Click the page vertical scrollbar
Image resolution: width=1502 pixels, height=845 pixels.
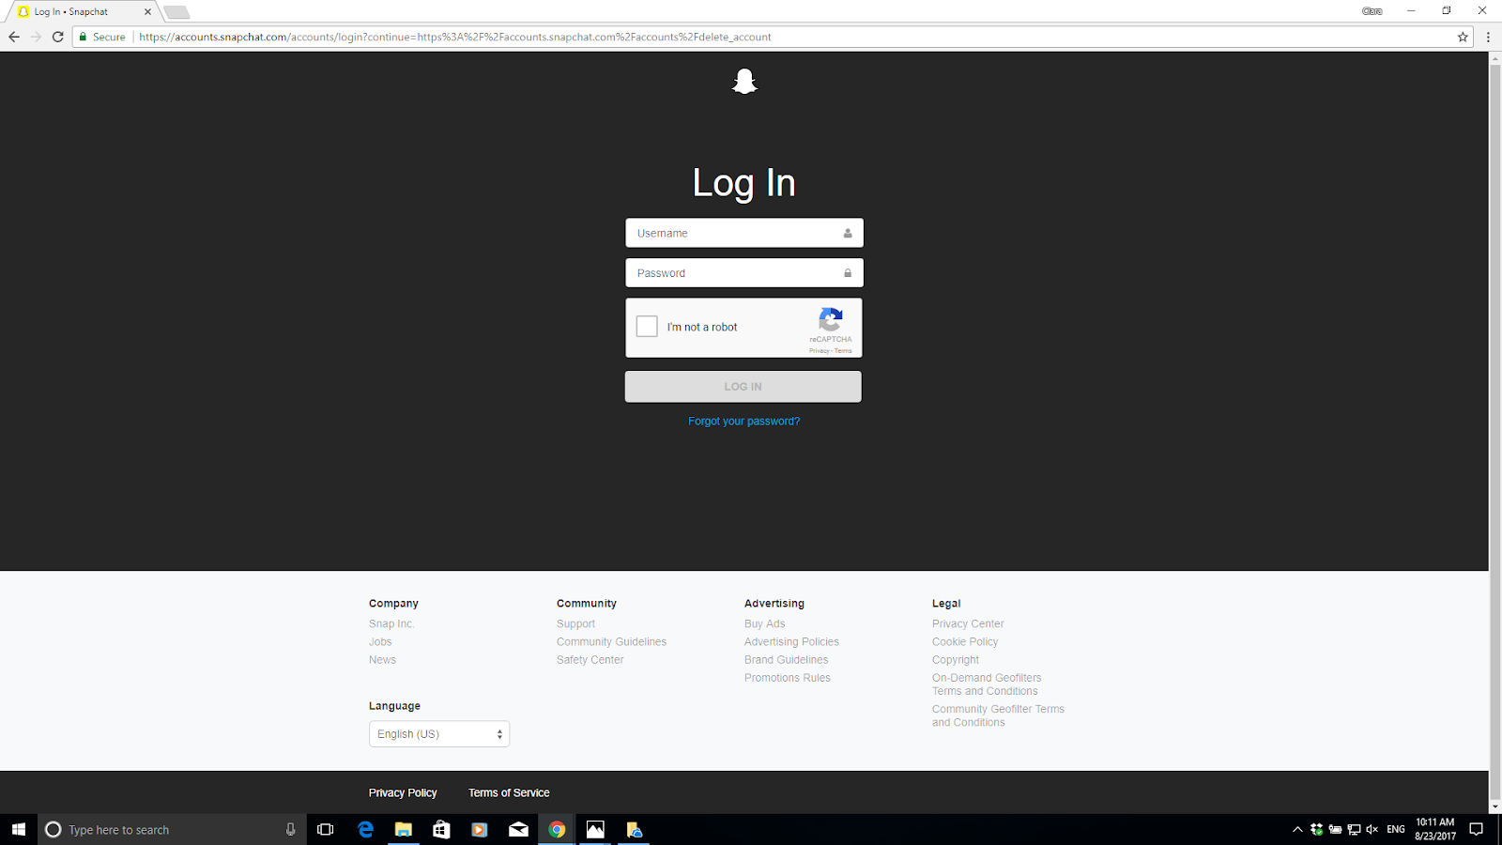1495,433
